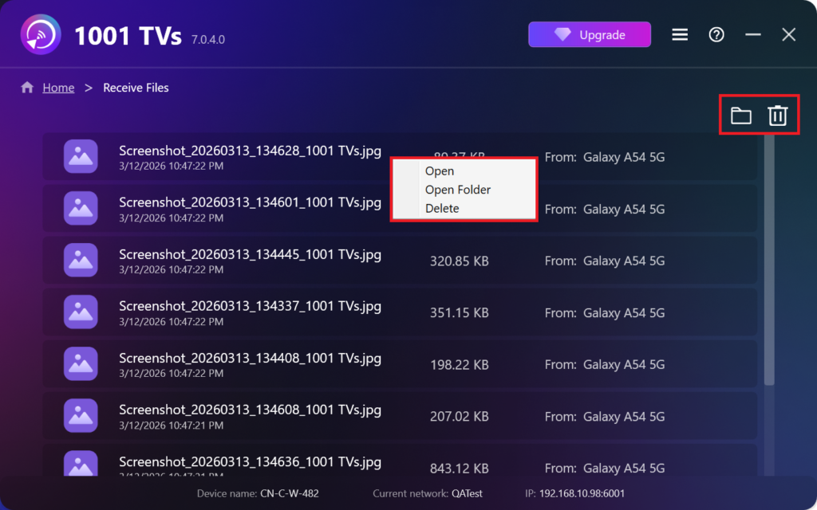Open the hamburger menu icon

pyautogui.click(x=680, y=35)
